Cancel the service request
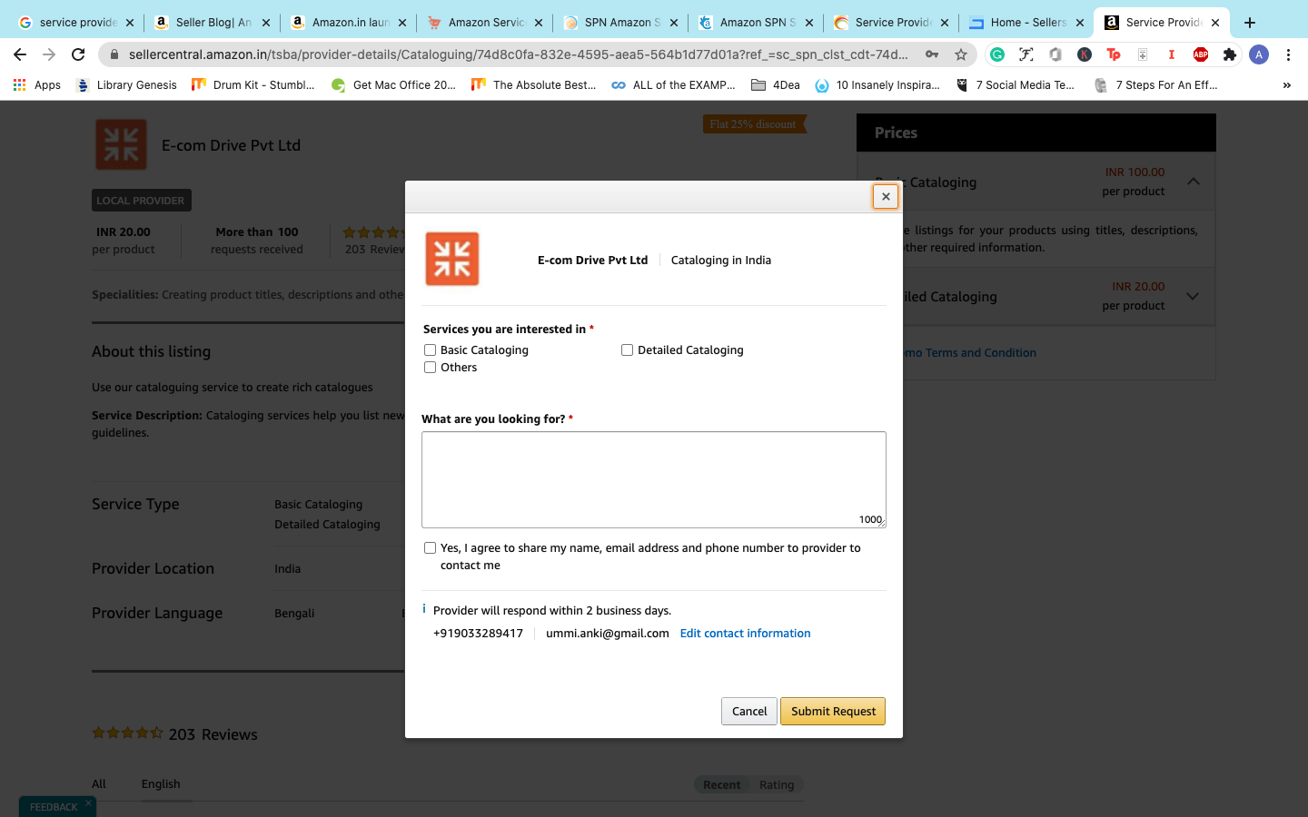The image size is (1308, 817). 749,712
